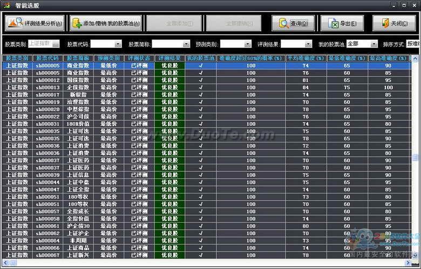Select the sh000061 沪企债30 row
The width and height of the screenshot is (421, 269).
tap(207, 226)
